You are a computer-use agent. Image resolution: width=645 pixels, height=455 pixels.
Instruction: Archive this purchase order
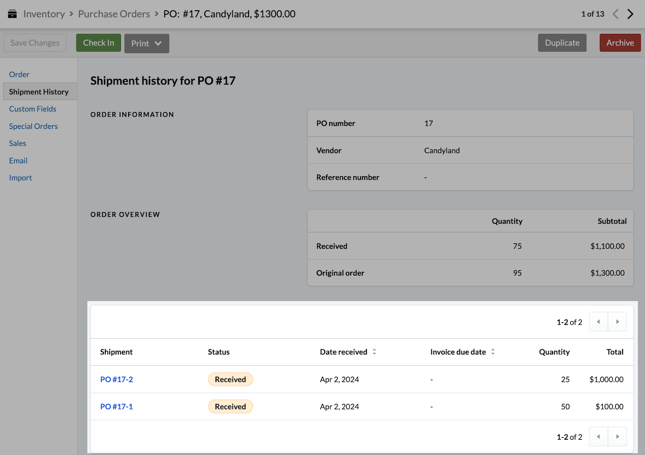tap(620, 43)
